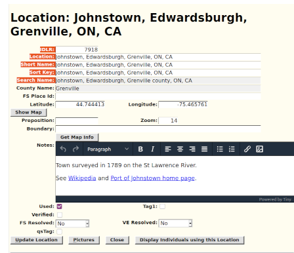Align notes text right

pos(192,149)
